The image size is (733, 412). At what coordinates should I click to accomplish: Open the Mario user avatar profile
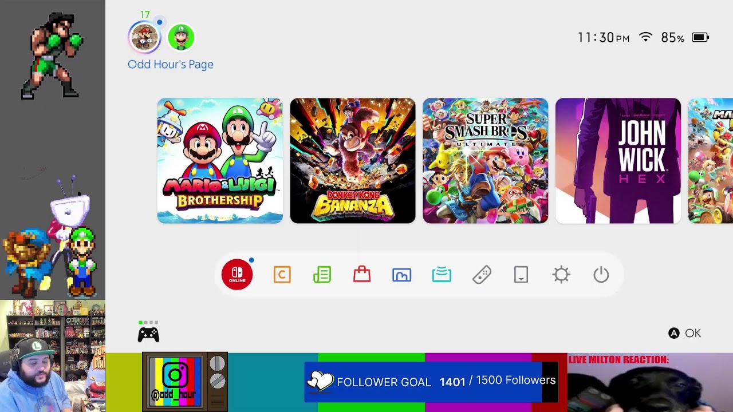[x=144, y=37]
